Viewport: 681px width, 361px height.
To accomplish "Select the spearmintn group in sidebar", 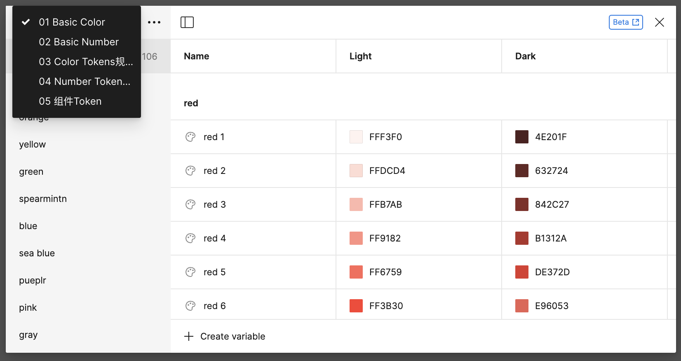I will (x=43, y=199).
